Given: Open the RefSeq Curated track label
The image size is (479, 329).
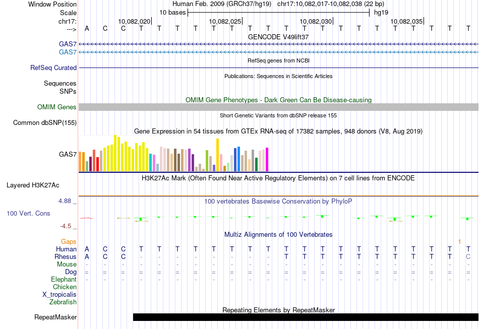Looking at the screenshot, I should [53, 68].
